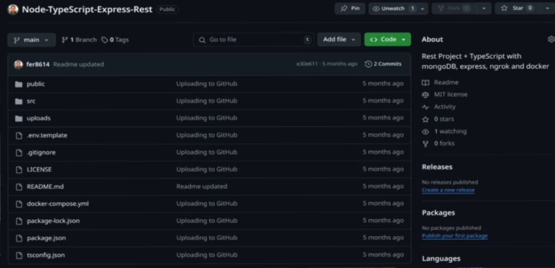Open the 1 Branch tab
555x268 pixels.
point(79,39)
